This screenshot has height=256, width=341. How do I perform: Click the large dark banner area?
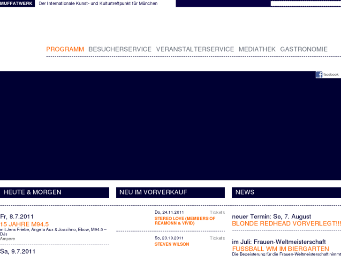[x=171, y=125]
